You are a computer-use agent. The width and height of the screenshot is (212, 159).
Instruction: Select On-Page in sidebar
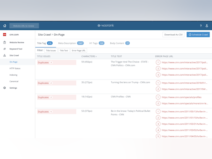tap(13, 62)
